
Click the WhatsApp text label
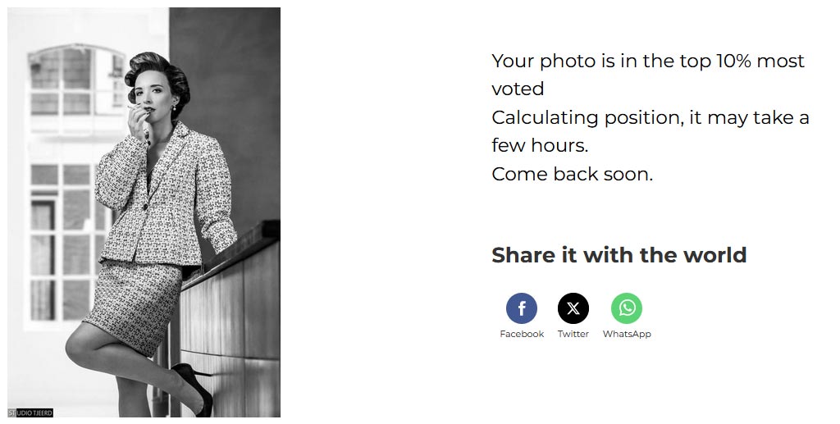point(626,334)
